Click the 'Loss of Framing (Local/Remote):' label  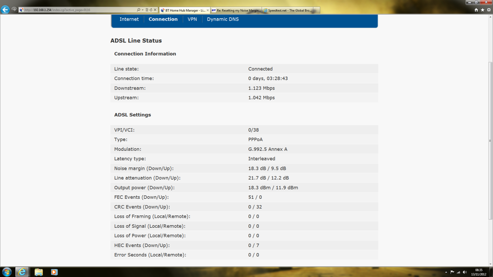(152, 216)
